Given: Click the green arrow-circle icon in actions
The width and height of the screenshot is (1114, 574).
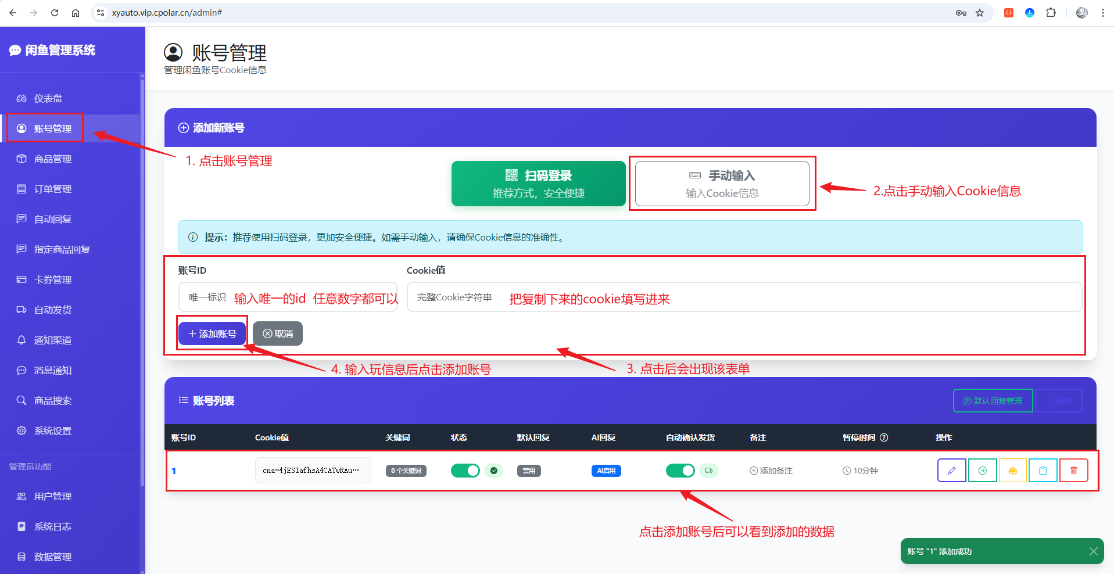Looking at the screenshot, I should pyautogui.click(x=982, y=471).
